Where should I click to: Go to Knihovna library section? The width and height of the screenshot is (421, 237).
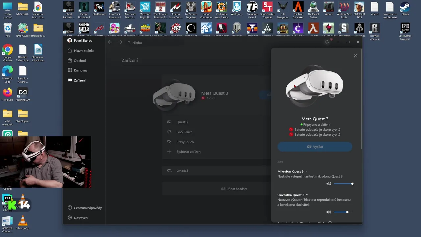click(x=78, y=70)
